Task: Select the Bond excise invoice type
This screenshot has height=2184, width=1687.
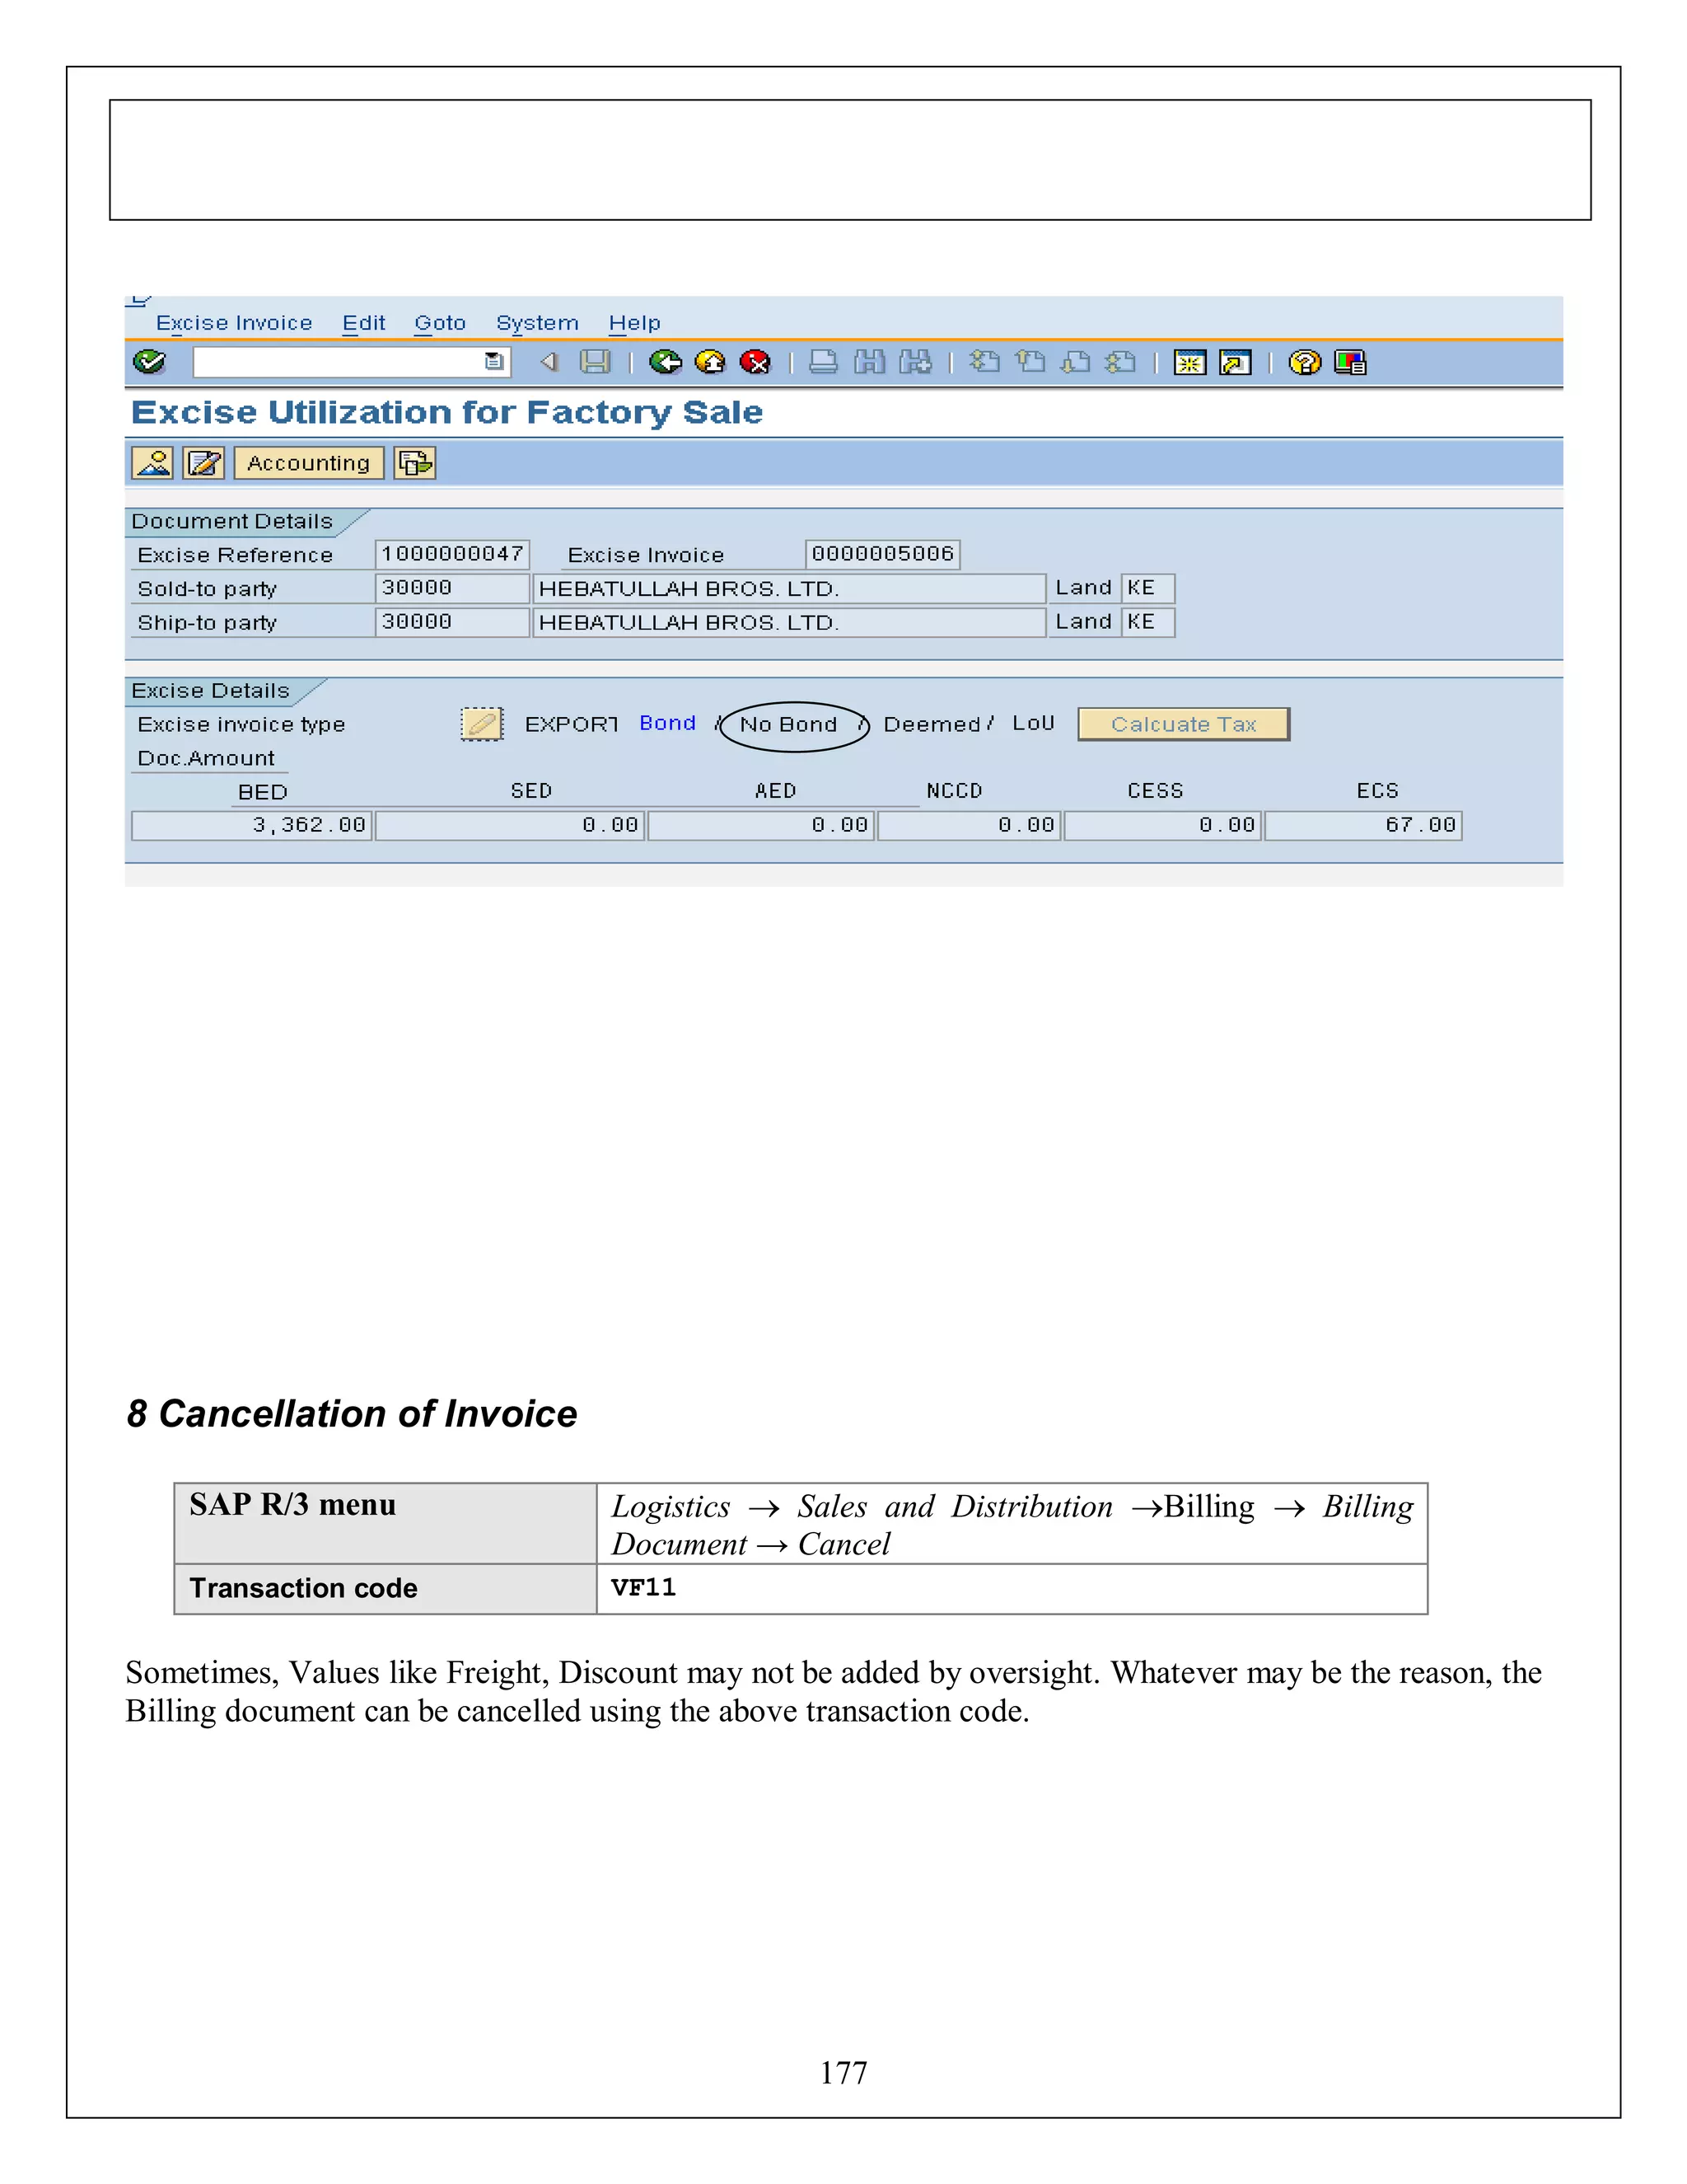Action: click(x=667, y=723)
